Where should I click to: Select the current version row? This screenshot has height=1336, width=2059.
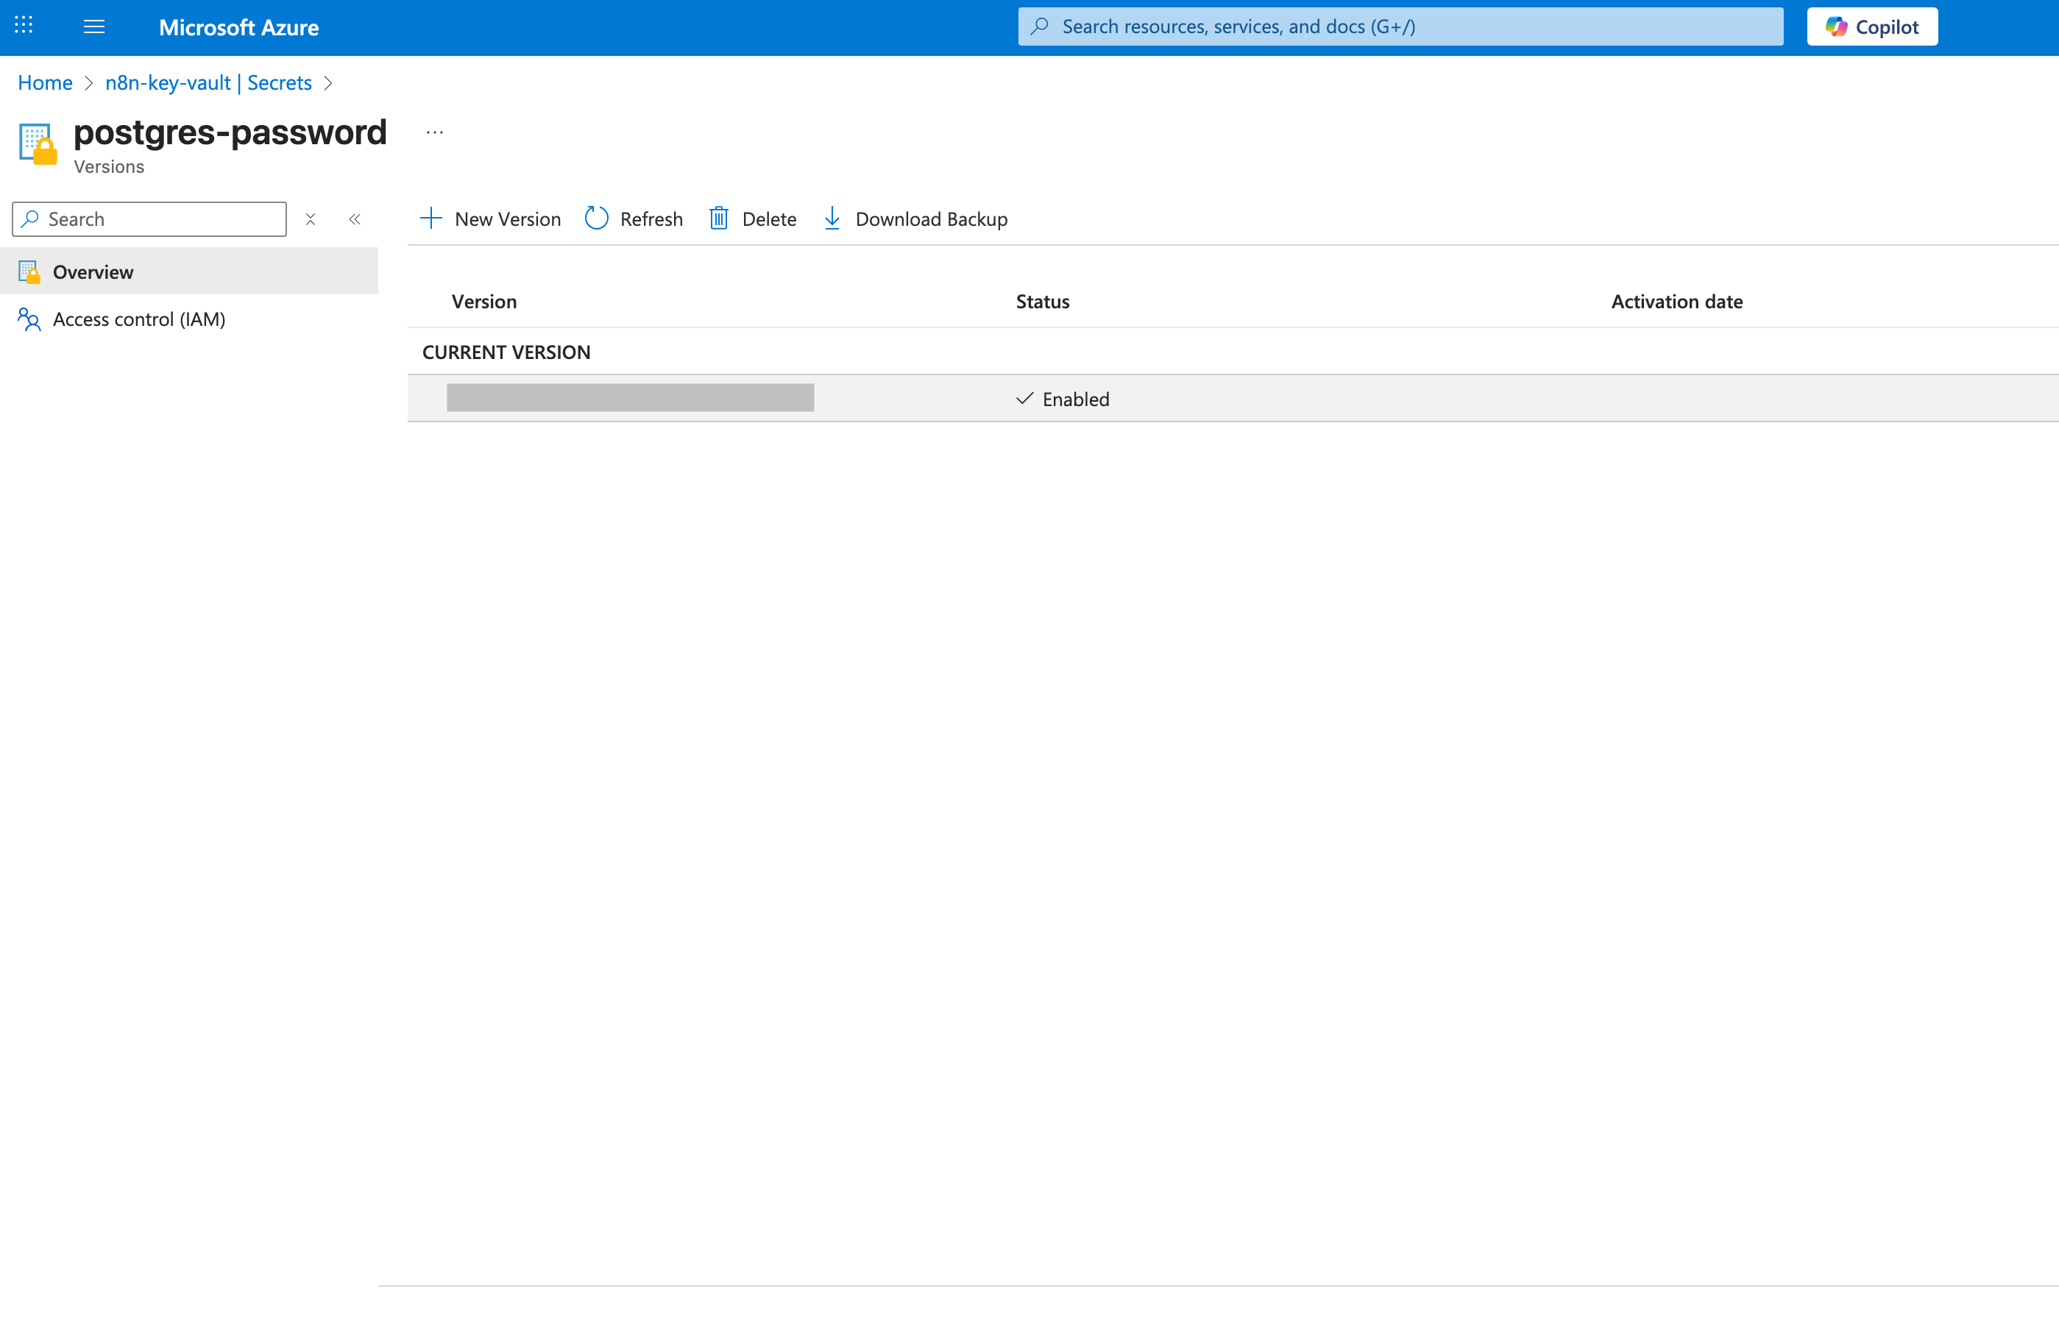[630, 398]
